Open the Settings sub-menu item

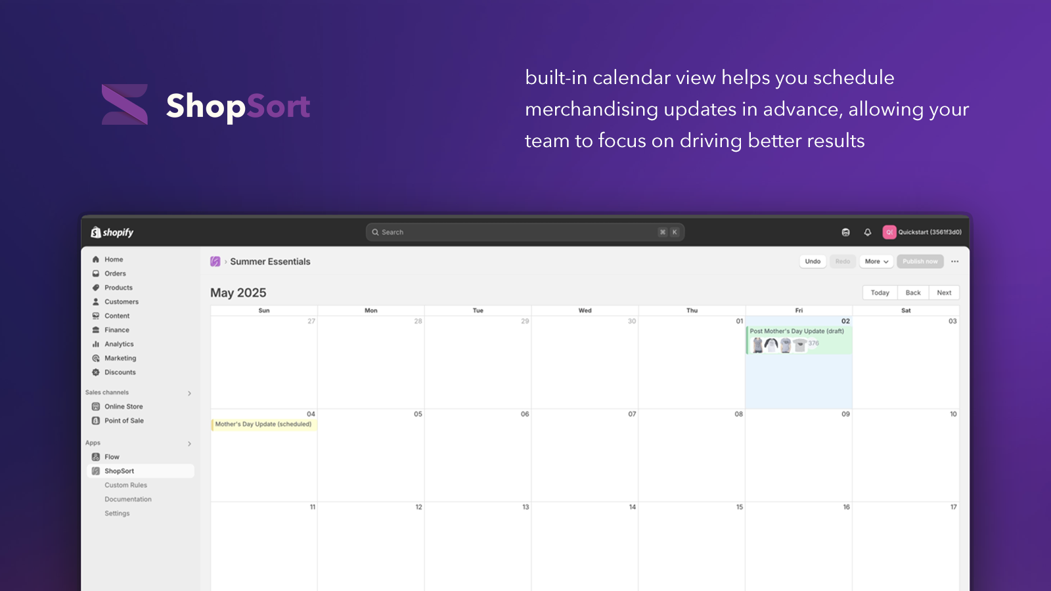pyautogui.click(x=117, y=514)
